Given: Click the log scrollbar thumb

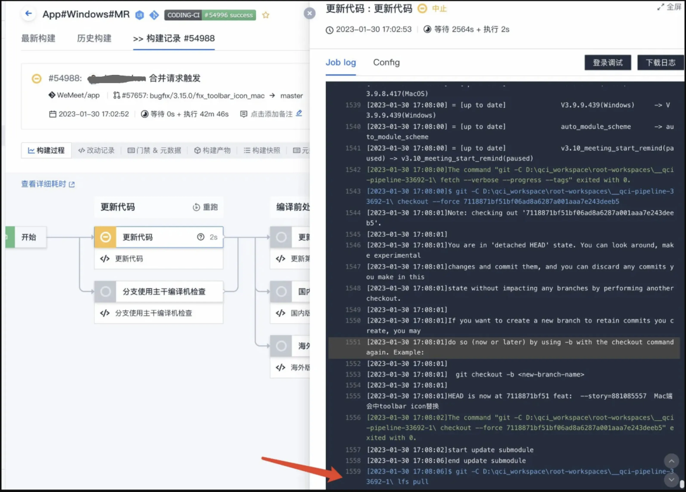Looking at the screenshot, I should coord(682,484).
